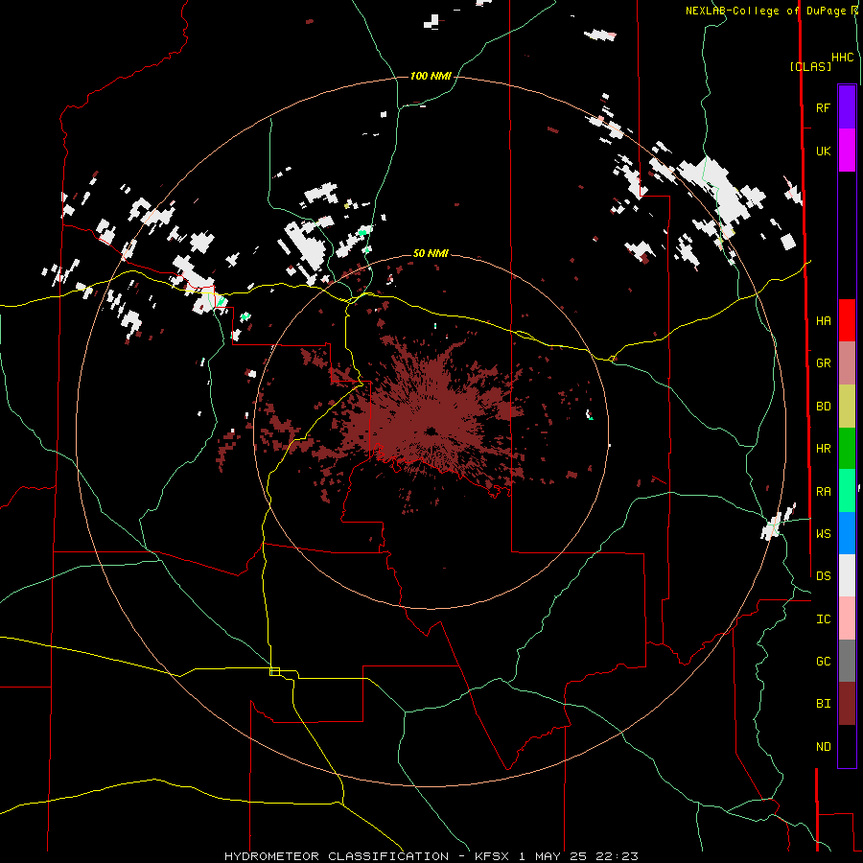This screenshot has height=863, width=863.
Task: Click the WS legend label
Action: [x=823, y=533]
